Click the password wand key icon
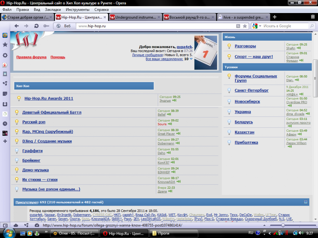Viewport: 318px width, 238px height. click(x=46, y=26)
